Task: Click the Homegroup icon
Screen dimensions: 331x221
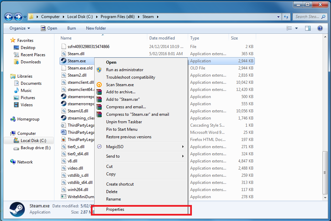Action: (x=13, y=119)
